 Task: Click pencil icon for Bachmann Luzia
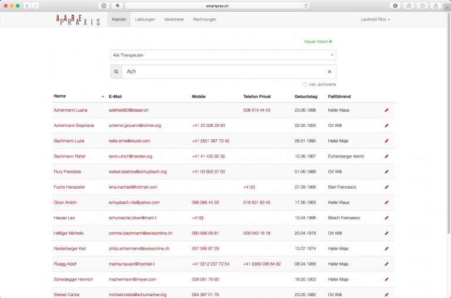pyautogui.click(x=386, y=141)
